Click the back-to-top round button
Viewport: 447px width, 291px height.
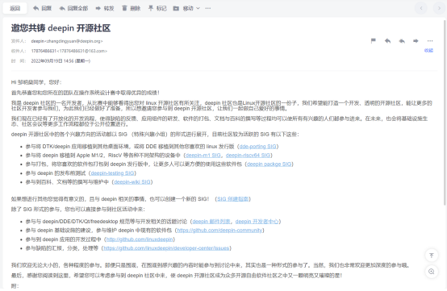[432, 255]
